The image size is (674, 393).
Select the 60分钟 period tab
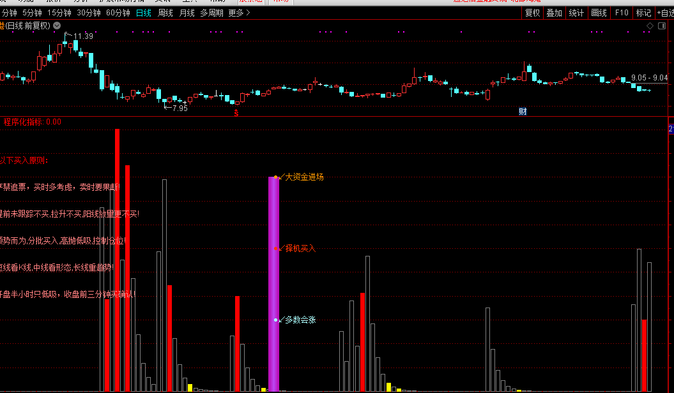click(118, 13)
